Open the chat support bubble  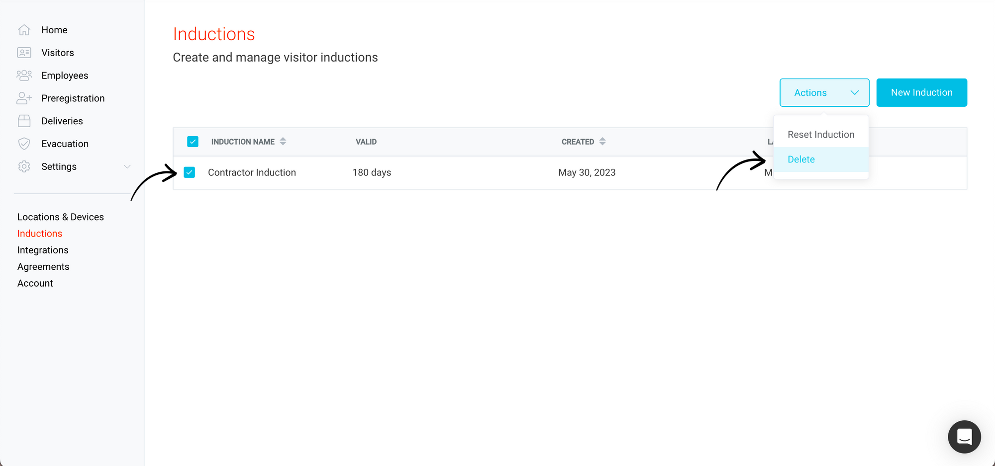click(x=964, y=437)
